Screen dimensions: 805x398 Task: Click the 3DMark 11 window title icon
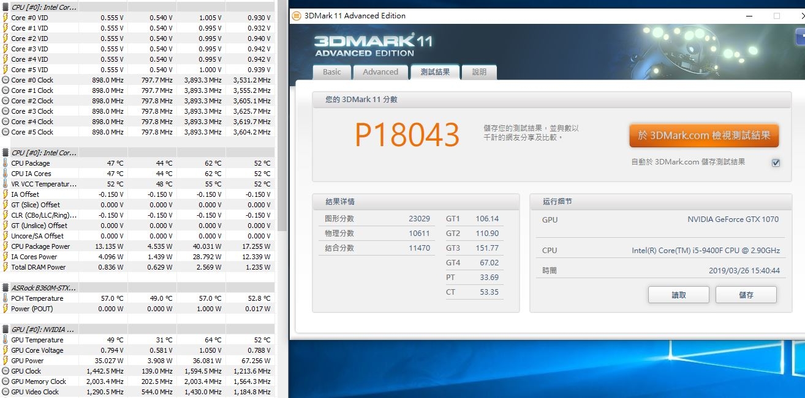(297, 16)
